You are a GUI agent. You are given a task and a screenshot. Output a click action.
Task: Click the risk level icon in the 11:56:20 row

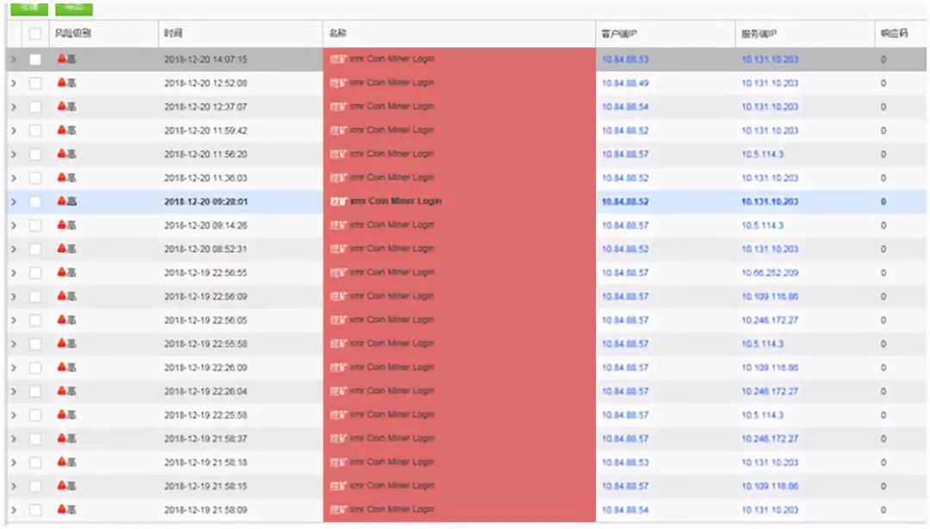point(62,153)
